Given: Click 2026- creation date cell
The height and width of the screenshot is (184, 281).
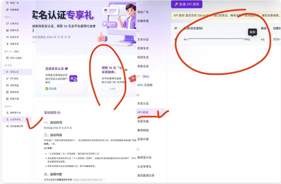Looking at the screenshot, I should click(277, 39).
